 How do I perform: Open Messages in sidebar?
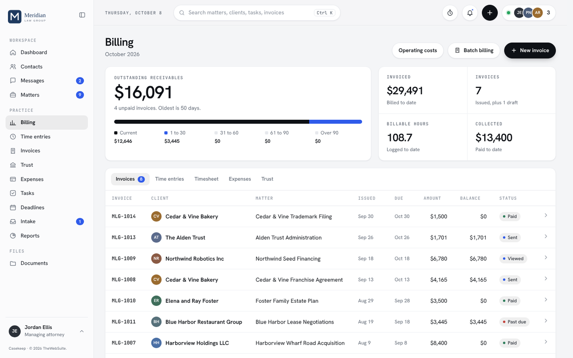(x=47, y=80)
